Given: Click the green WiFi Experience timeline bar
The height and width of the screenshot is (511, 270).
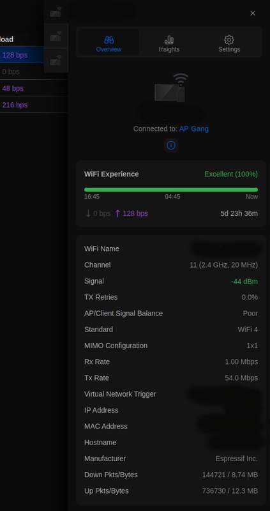Looking at the screenshot, I should tap(171, 189).
